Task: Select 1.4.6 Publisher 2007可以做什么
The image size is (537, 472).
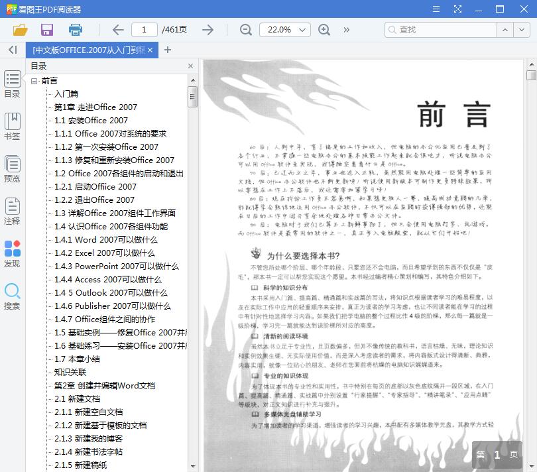Action: point(112,306)
